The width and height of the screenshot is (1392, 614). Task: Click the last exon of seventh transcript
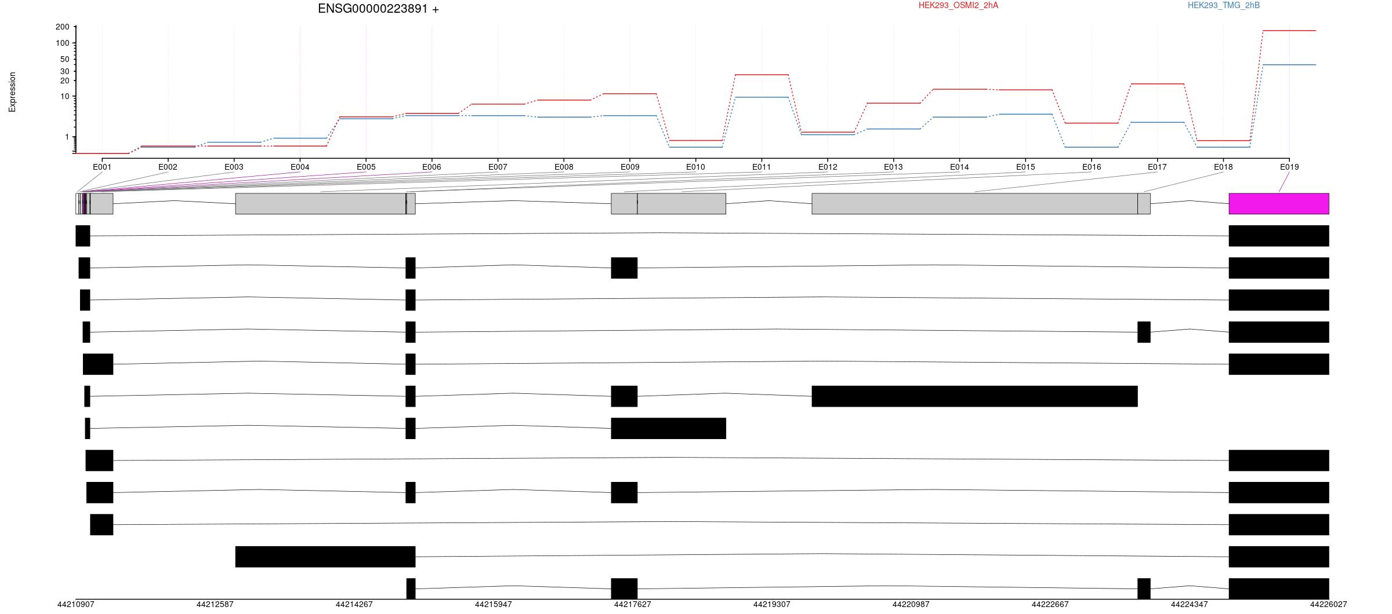tap(669, 429)
